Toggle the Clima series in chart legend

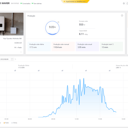(14, 123)
